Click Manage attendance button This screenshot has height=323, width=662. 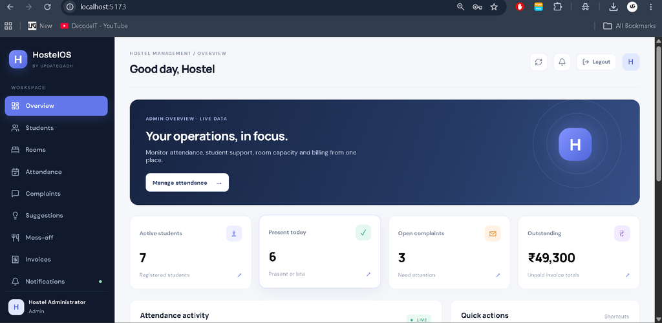[x=187, y=183]
